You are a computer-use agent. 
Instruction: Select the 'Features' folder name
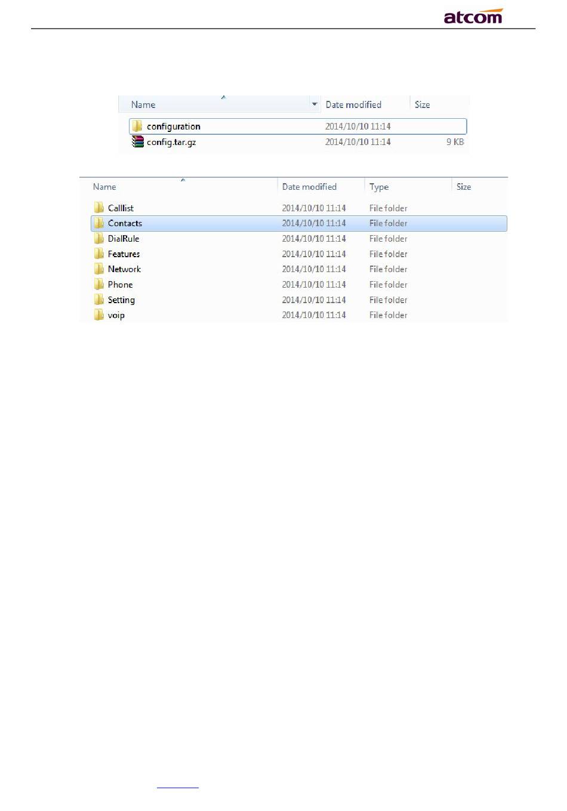[124, 254]
